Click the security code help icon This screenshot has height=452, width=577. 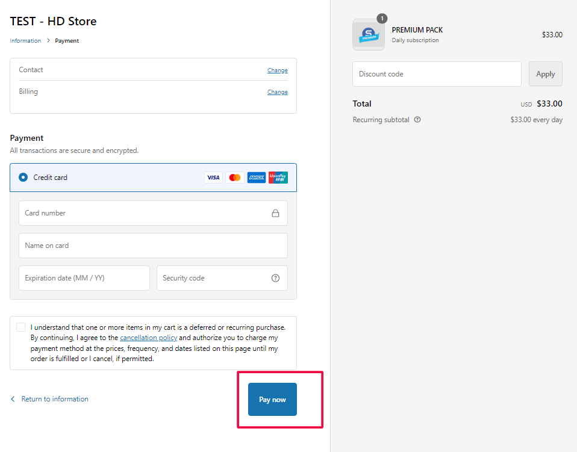[275, 278]
